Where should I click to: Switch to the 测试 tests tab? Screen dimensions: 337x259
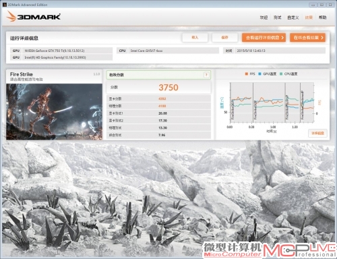277,18
